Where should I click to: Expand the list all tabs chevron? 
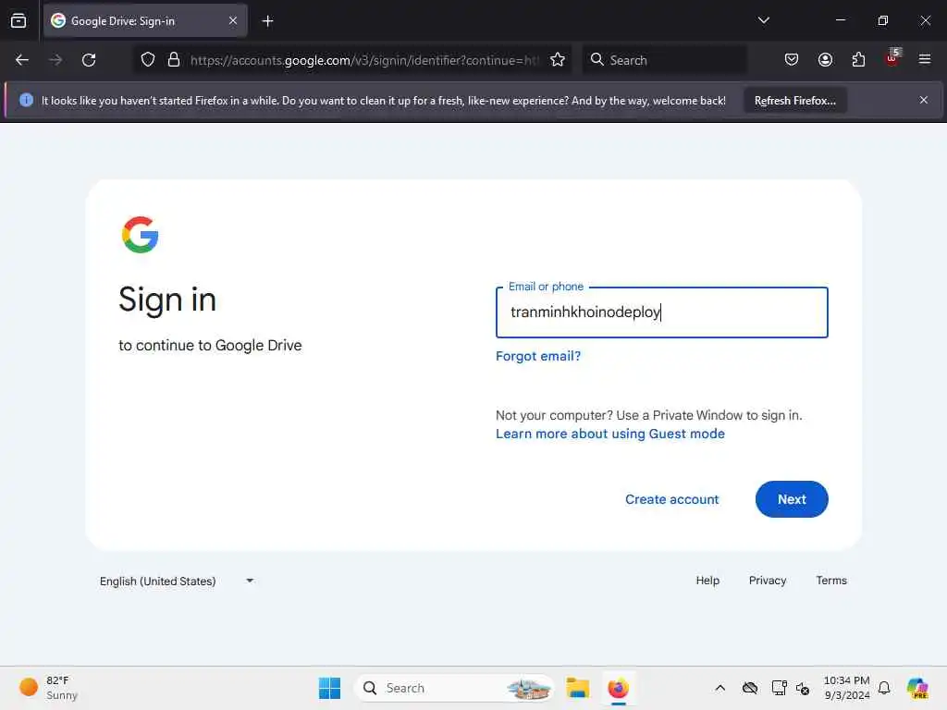(x=763, y=20)
